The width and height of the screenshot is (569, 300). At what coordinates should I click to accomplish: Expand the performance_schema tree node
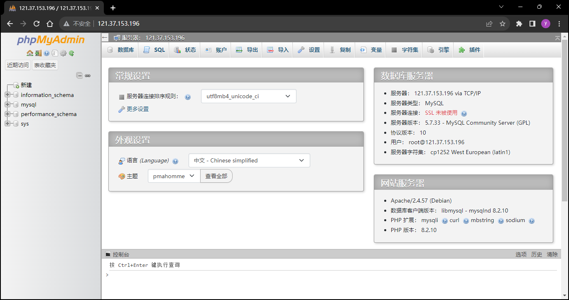pos(7,114)
